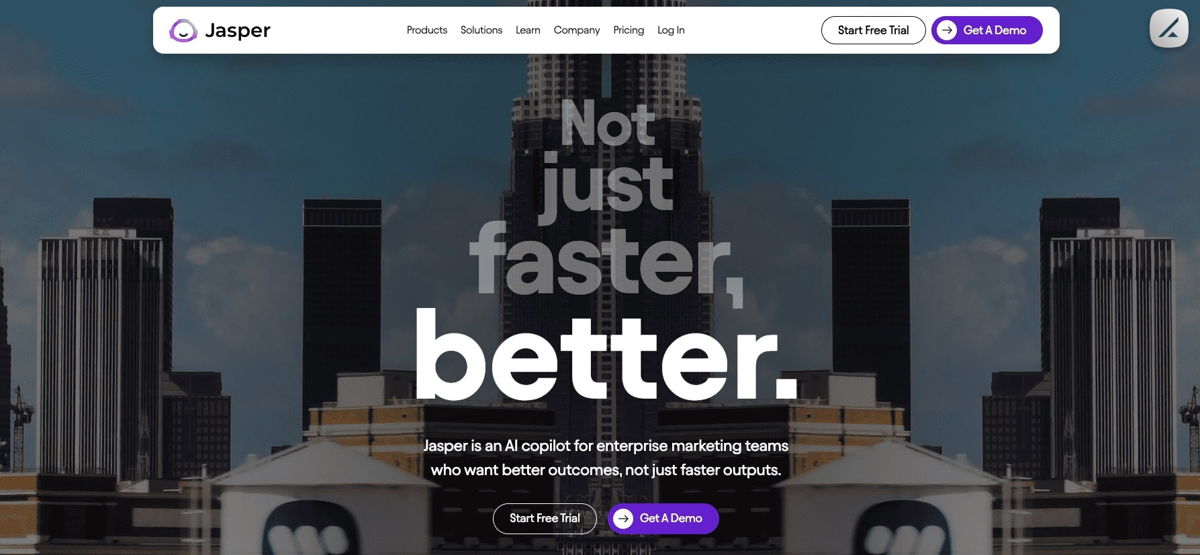Go to the Pricing page
The height and width of the screenshot is (555, 1200).
point(629,30)
